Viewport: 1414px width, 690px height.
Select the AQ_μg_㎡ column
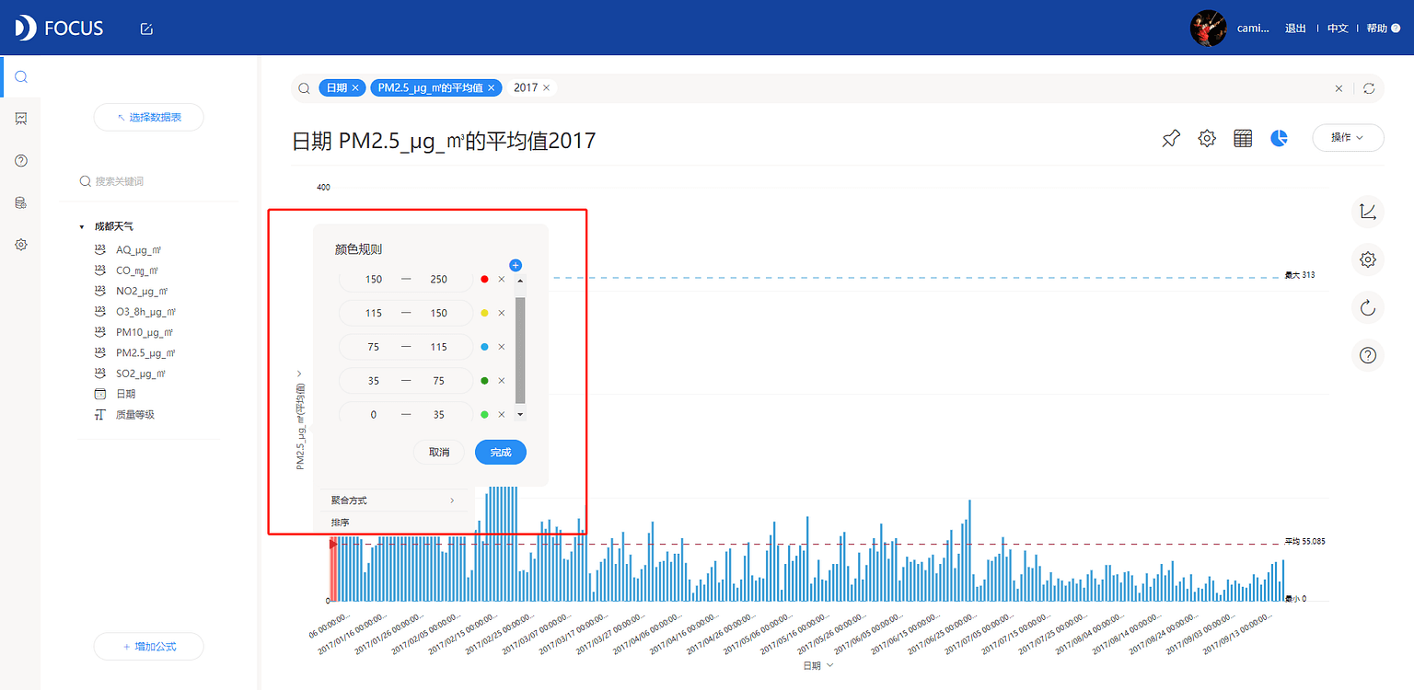[x=138, y=250]
